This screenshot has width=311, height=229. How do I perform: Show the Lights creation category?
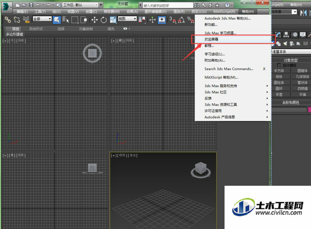pos(285,44)
